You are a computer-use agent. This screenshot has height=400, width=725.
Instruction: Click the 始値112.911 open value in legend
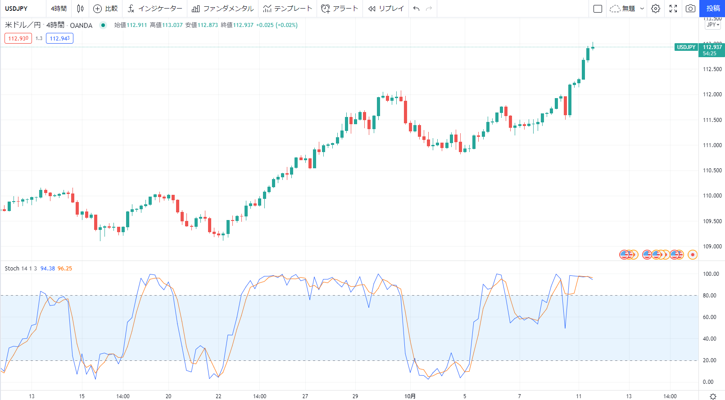(x=131, y=25)
